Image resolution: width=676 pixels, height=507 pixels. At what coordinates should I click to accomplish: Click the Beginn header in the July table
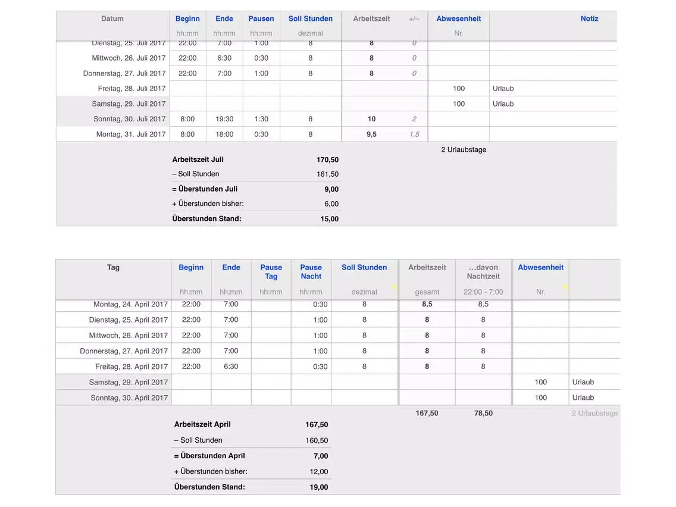click(187, 18)
